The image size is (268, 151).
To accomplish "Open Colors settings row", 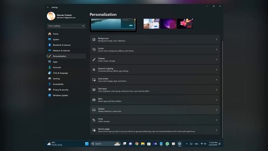I will click(155, 49).
